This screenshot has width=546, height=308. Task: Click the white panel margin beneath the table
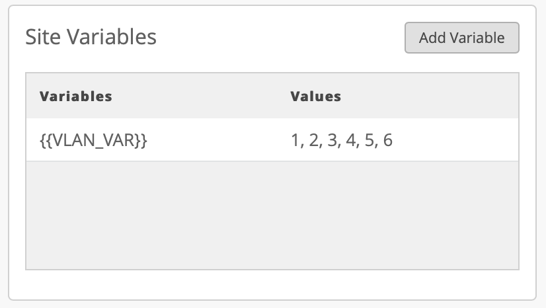coord(272,284)
